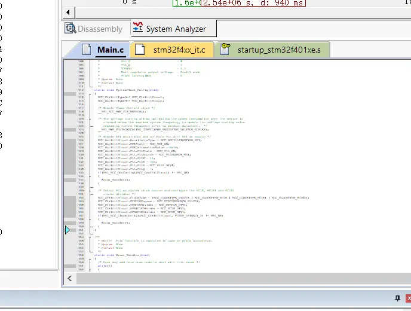
Task: Click the System Analyzer waveform icon
Action: tap(138, 28)
